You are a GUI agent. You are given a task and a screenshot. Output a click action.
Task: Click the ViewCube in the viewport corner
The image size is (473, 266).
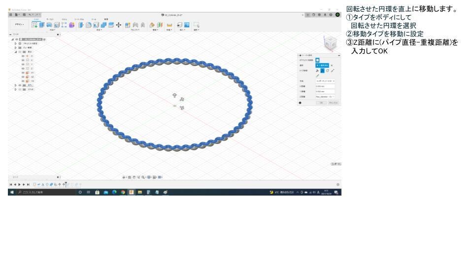coord(330,43)
